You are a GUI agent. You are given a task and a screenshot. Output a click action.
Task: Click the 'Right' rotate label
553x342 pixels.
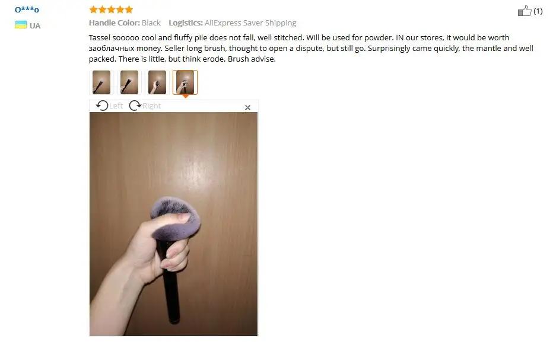coord(152,106)
